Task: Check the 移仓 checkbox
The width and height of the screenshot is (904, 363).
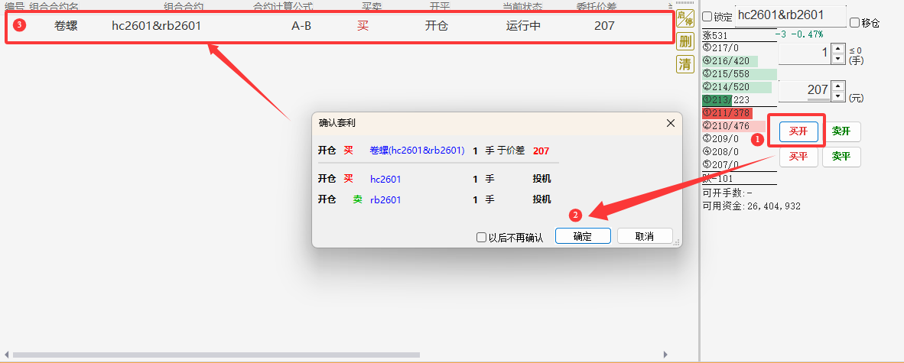Action: coord(854,23)
